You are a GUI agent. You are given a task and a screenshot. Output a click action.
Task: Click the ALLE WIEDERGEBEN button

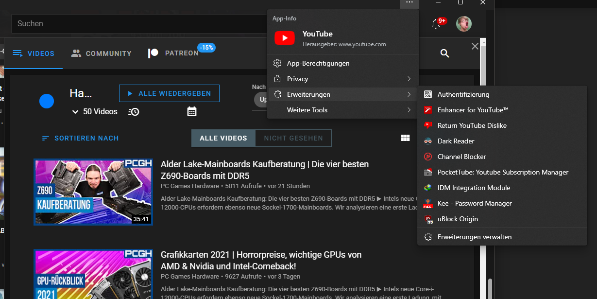pyautogui.click(x=169, y=93)
